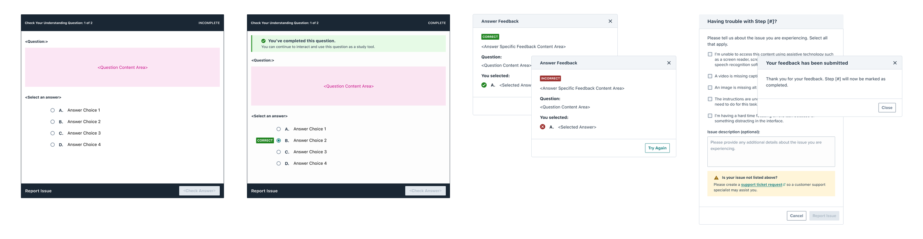Click the Report Issue button in trouble dialog
923x239 pixels.
(x=824, y=216)
